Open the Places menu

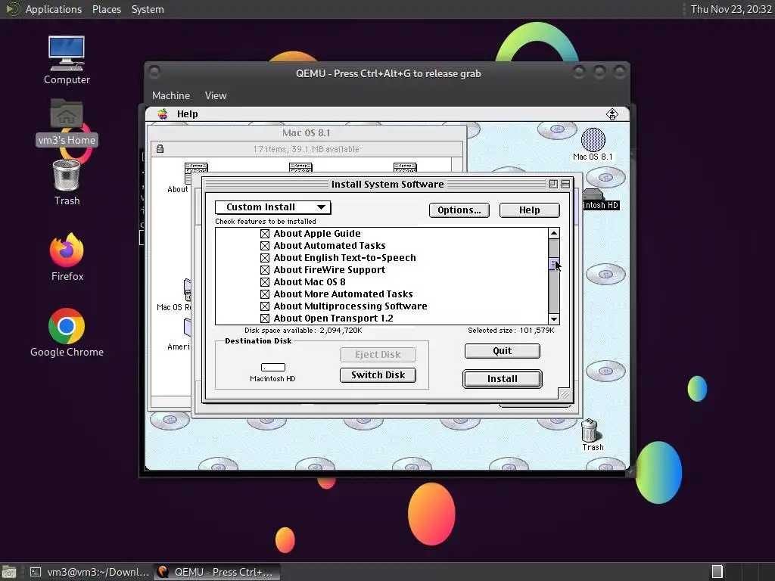click(x=106, y=9)
